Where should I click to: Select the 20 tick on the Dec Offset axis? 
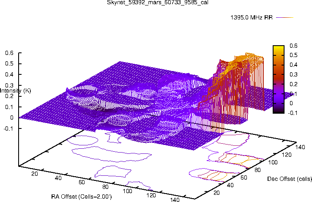216,193
